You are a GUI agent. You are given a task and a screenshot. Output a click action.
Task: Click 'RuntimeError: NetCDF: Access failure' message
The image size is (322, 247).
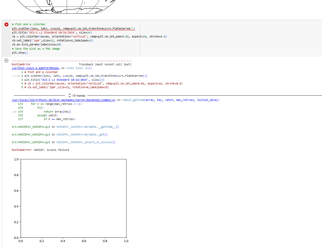40,150
